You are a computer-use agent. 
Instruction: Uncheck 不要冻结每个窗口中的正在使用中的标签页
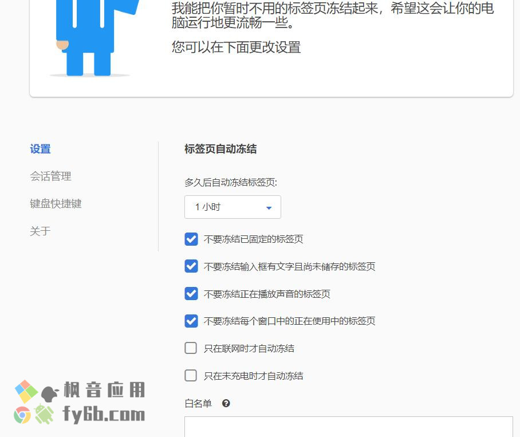point(191,321)
